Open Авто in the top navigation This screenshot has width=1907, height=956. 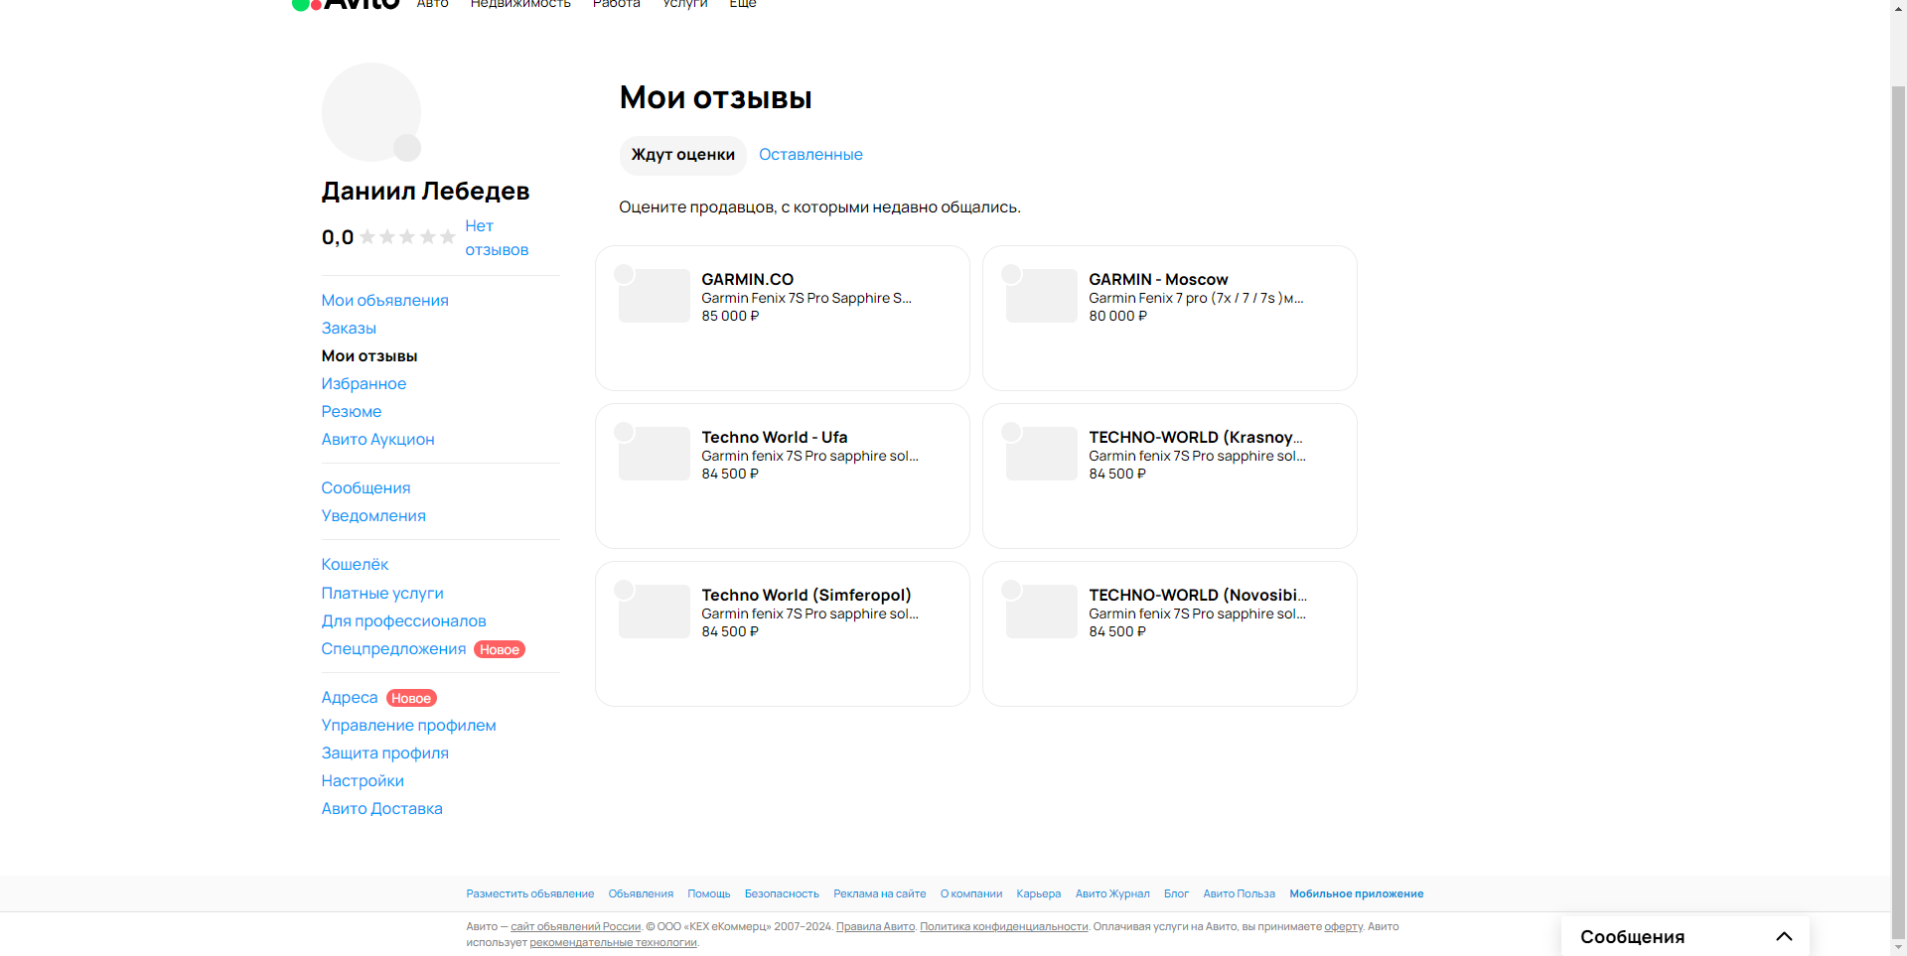click(x=433, y=4)
